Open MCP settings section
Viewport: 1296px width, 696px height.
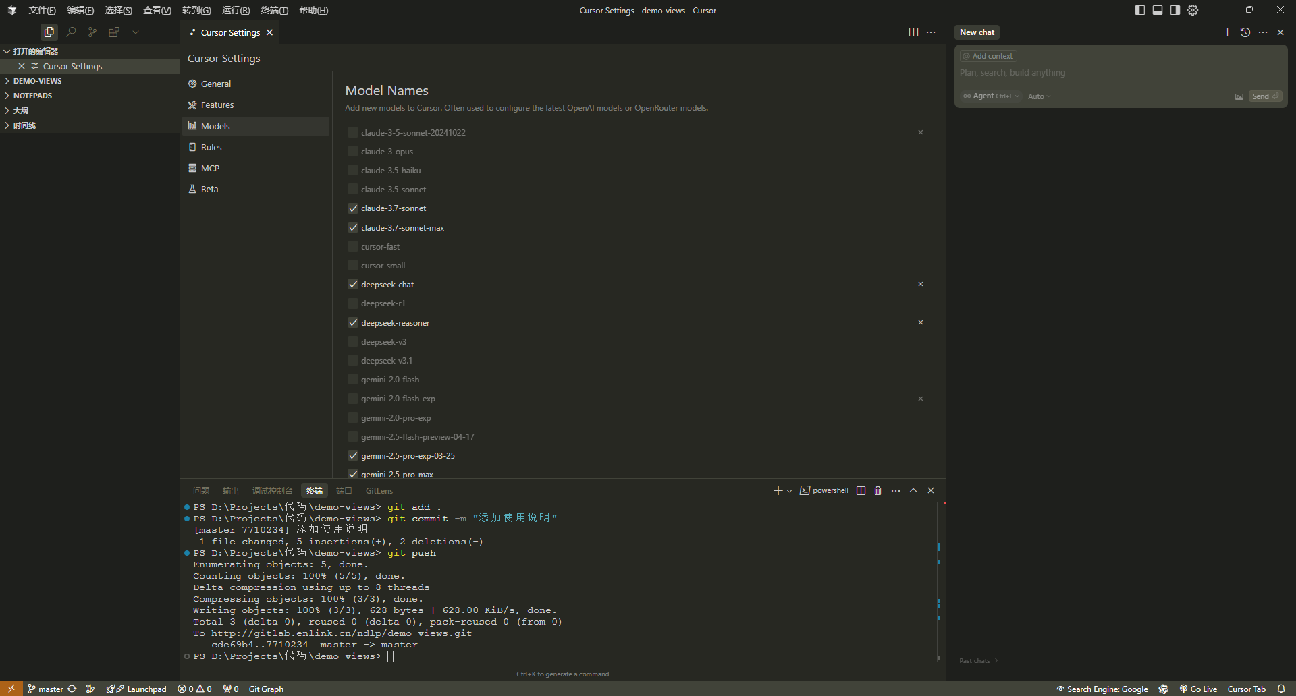(x=256, y=168)
